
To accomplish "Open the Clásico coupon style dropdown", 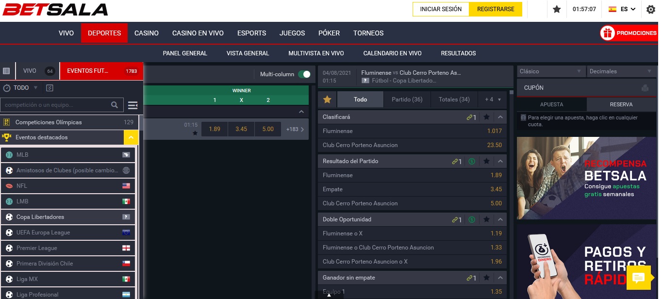I will 551,71.
